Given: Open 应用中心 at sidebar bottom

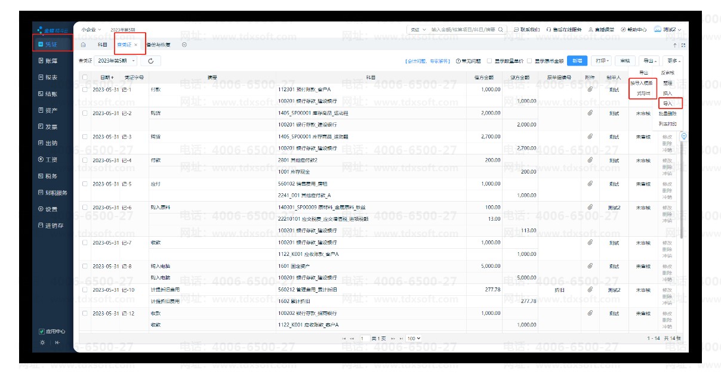Looking at the screenshot, I should [x=52, y=331].
